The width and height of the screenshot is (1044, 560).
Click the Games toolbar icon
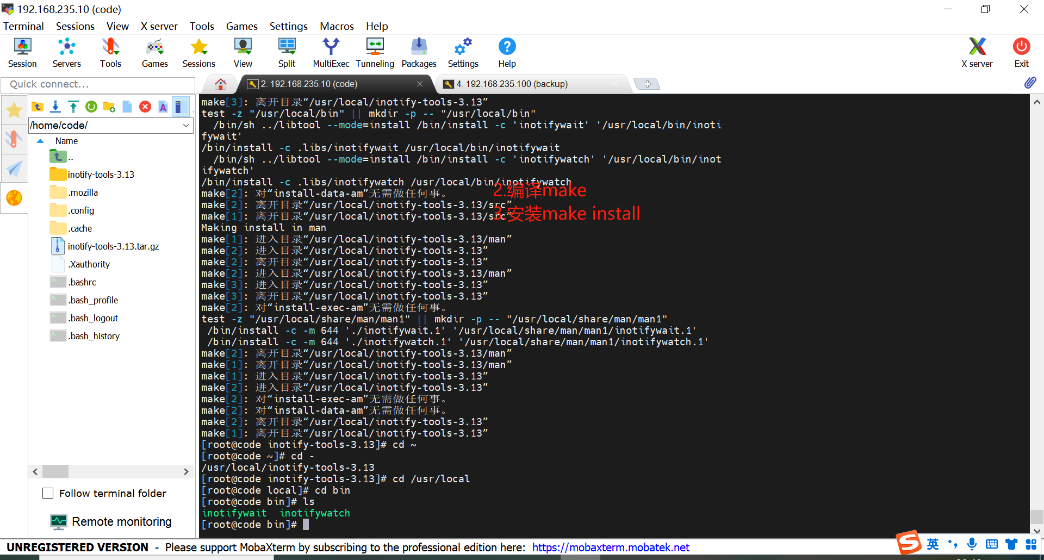[154, 53]
